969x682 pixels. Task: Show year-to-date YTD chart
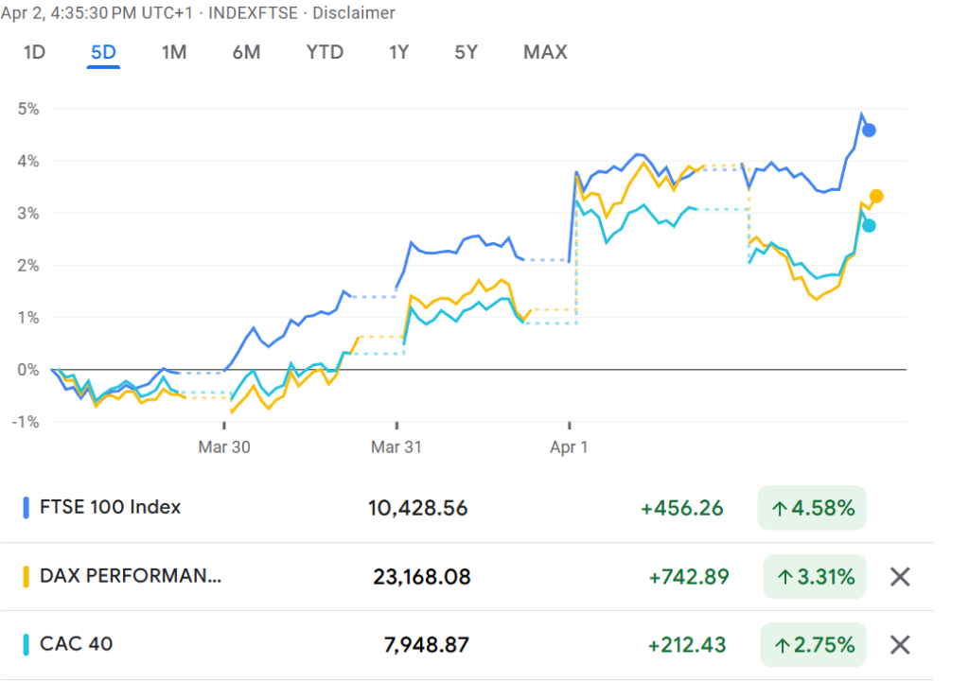[325, 52]
